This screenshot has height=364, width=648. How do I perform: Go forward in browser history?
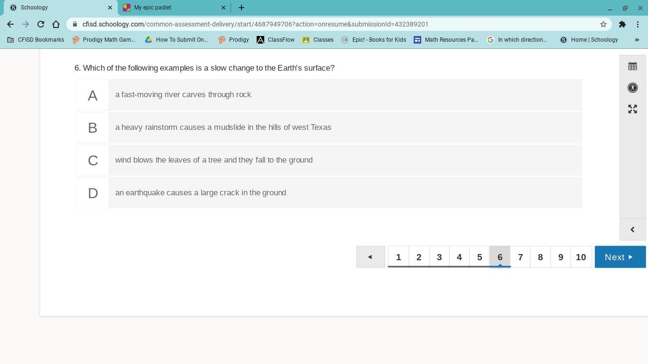click(x=26, y=24)
